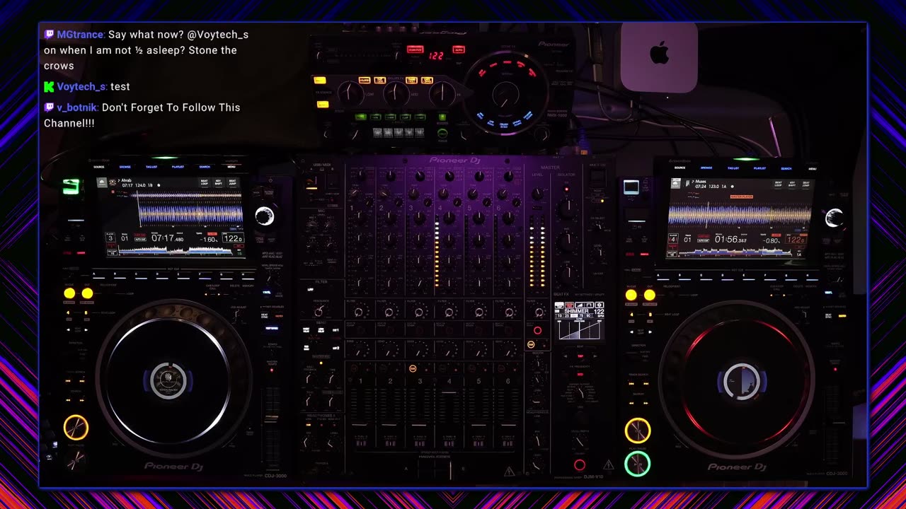Toggle Loop OUT button on right CDJ
This screenshot has height=509, width=906.
pos(649,295)
